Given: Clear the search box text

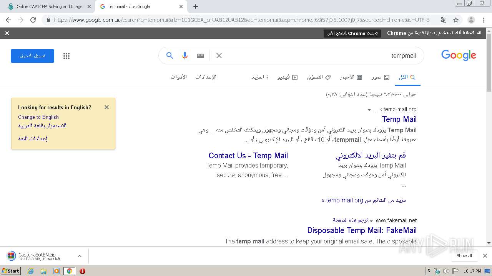Looking at the screenshot, I should coord(219,56).
